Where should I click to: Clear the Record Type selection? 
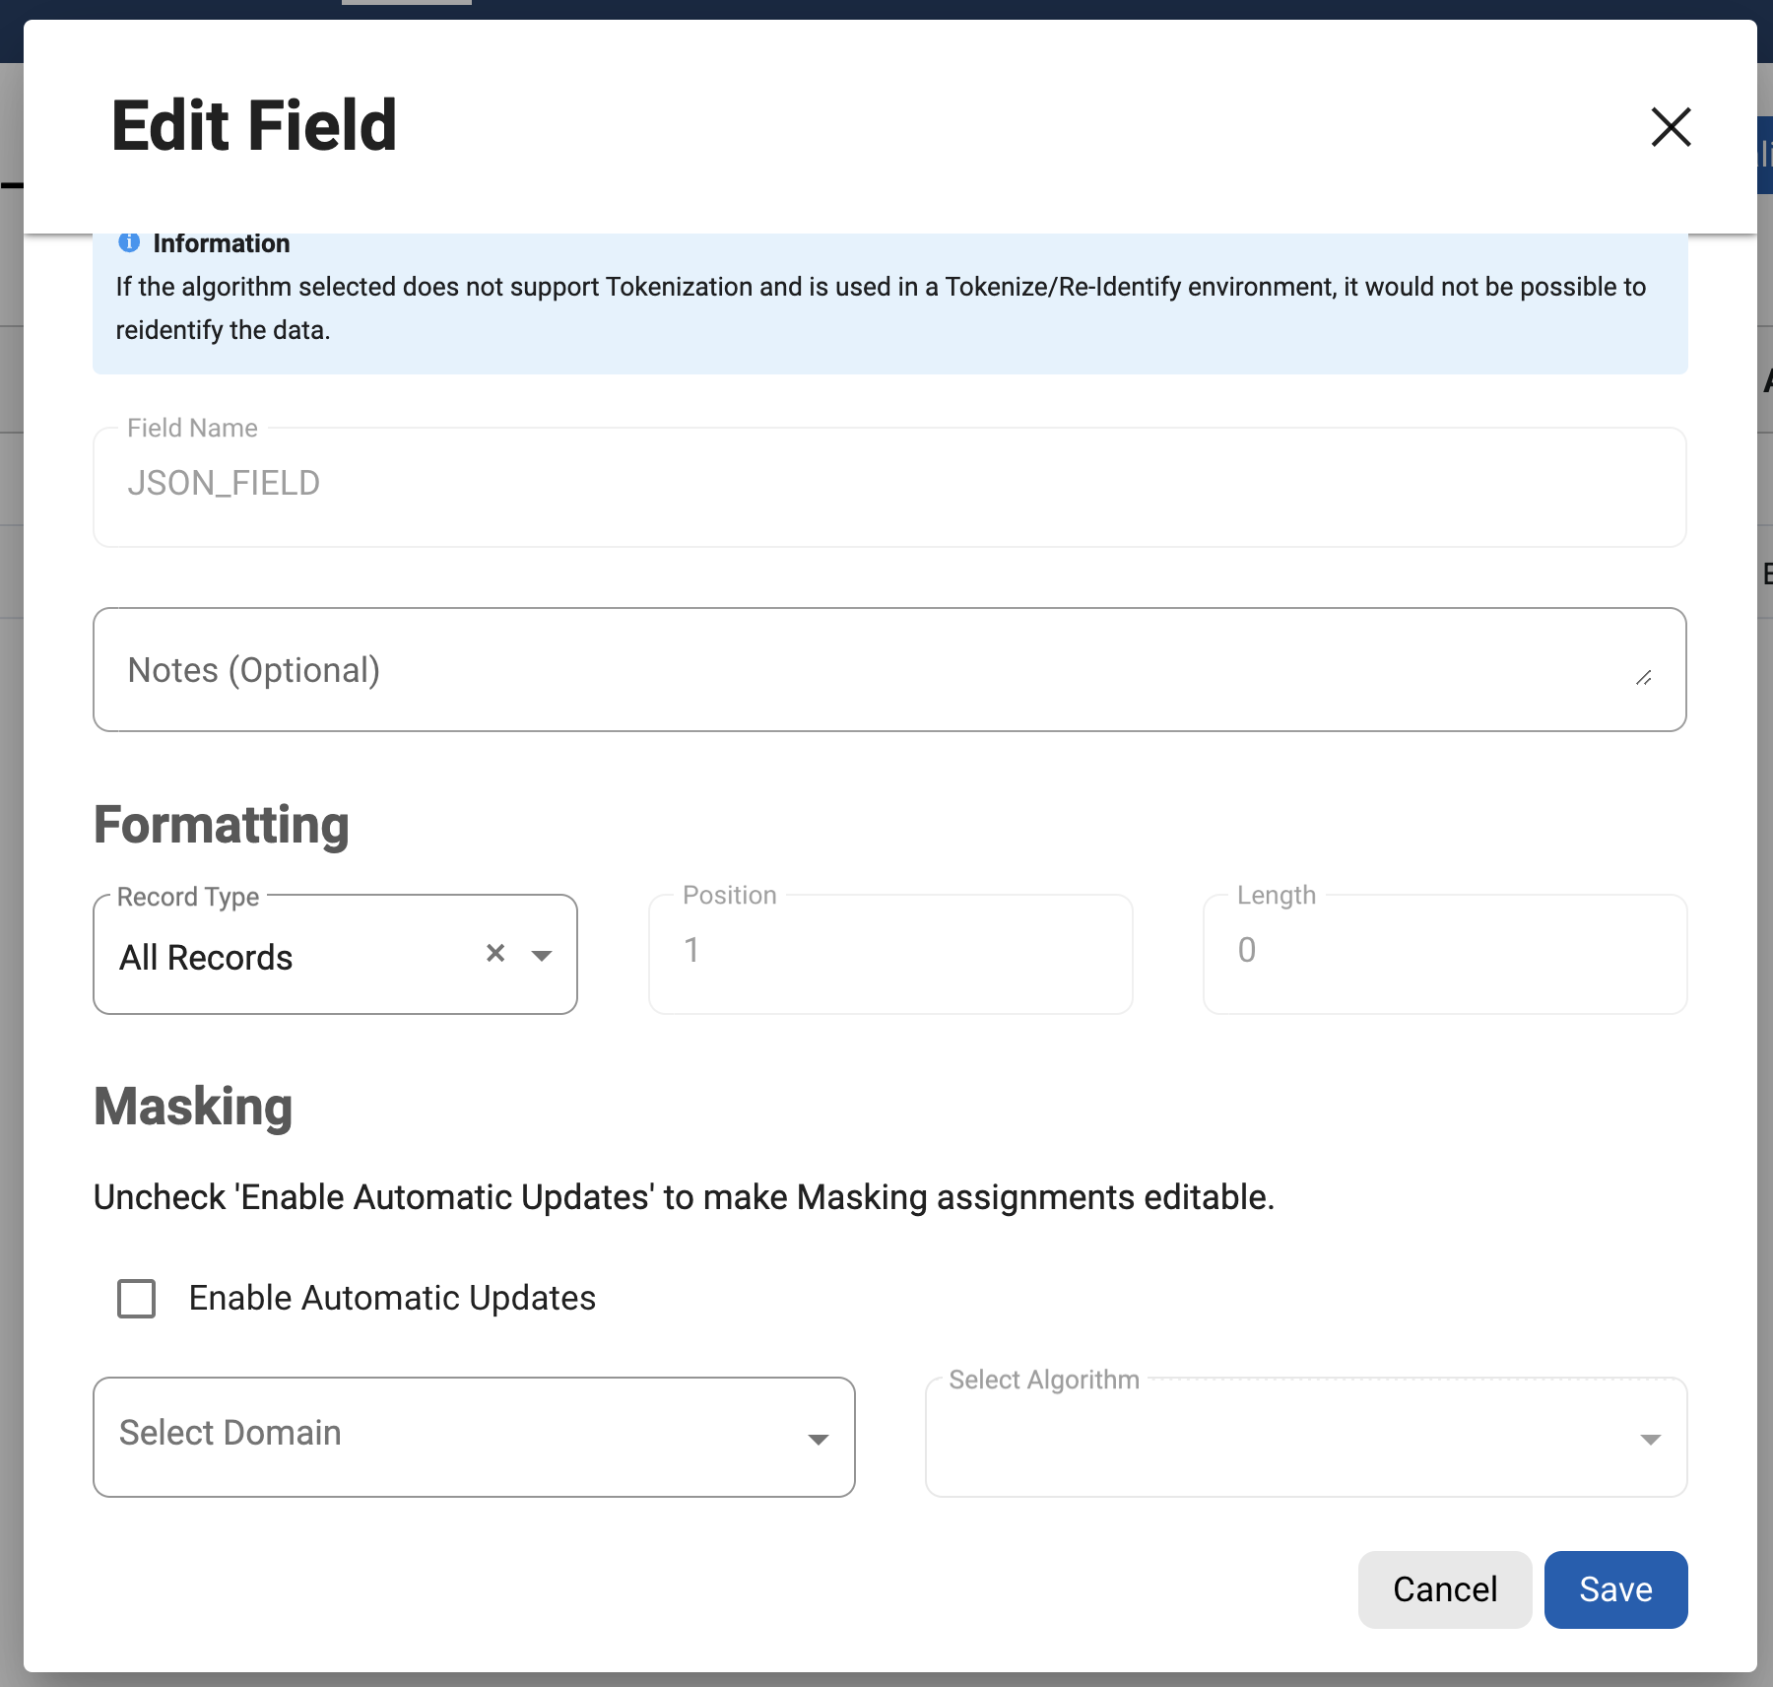pos(495,953)
